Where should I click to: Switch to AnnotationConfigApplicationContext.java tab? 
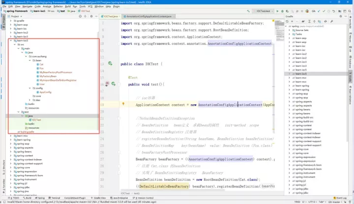[149, 17]
